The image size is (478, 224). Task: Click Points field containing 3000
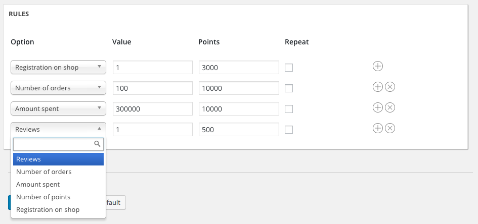(239, 67)
